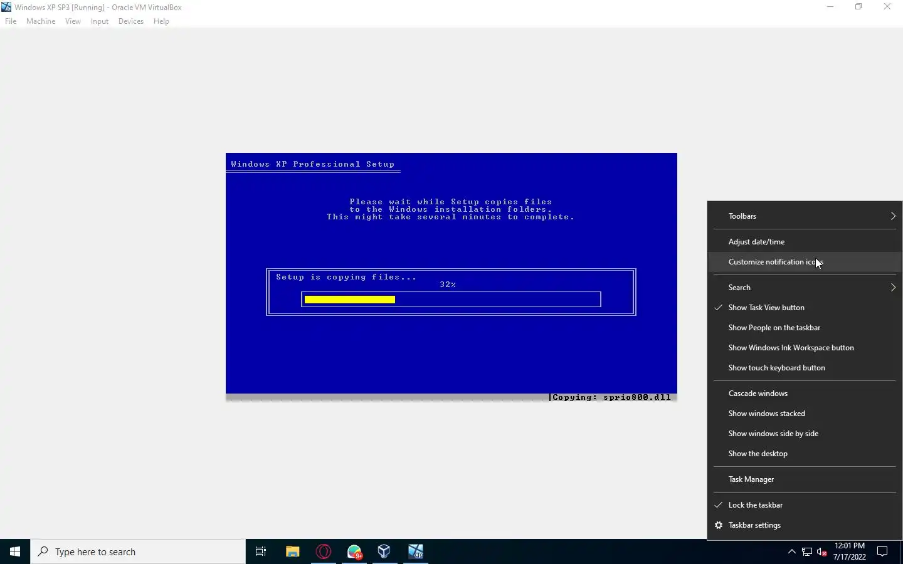This screenshot has width=903, height=564.
Task: Minimize the VirtualBox window
Action: (x=830, y=7)
